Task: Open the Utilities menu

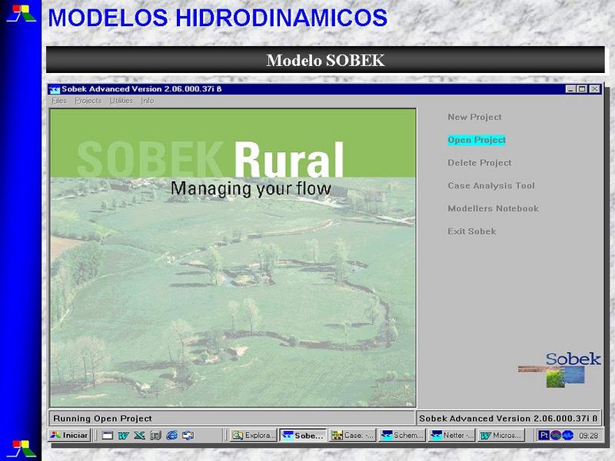Action: [x=121, y=101]
